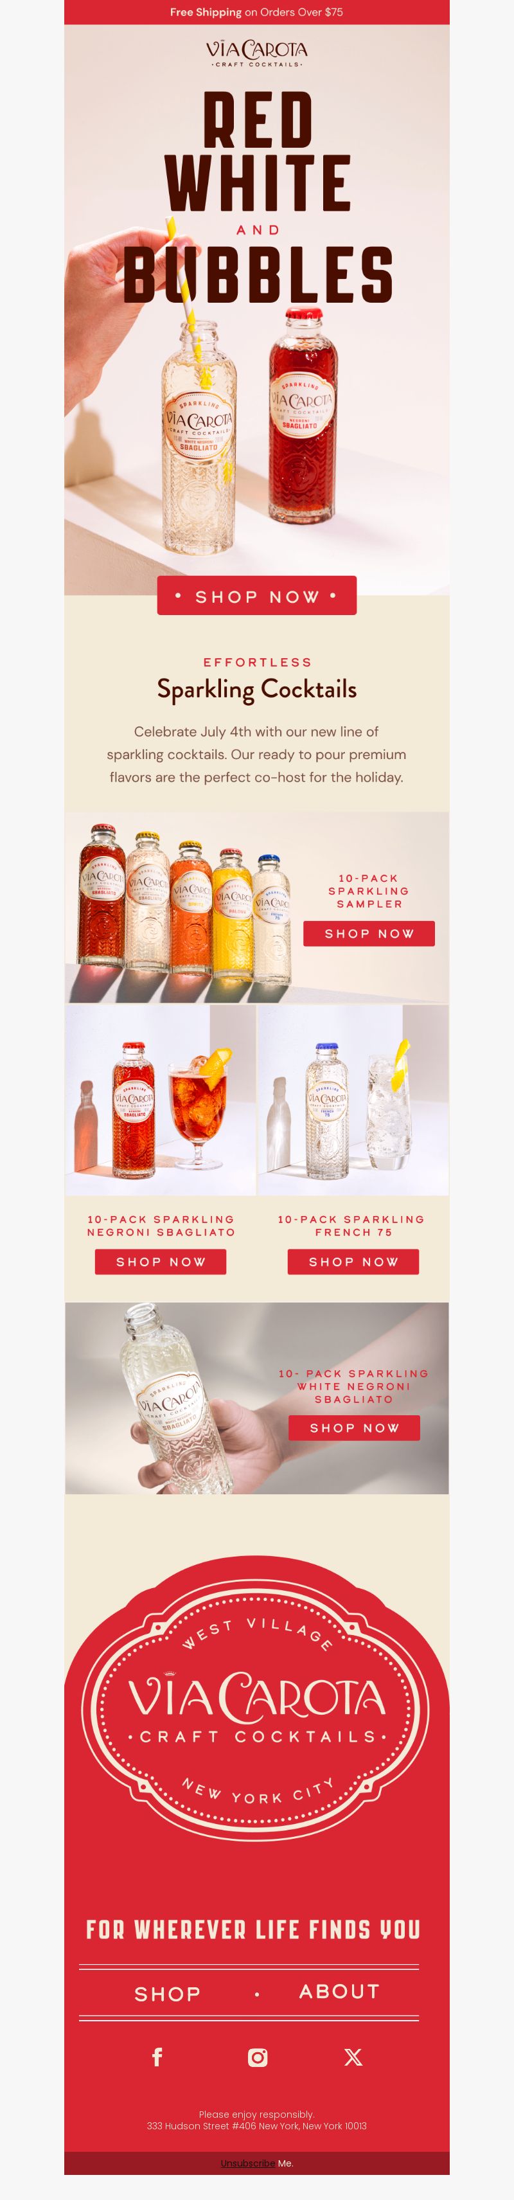This screenshot has height=2200, width=514.
Task: Click the Free Shipping banner
Action: (257, 12)
